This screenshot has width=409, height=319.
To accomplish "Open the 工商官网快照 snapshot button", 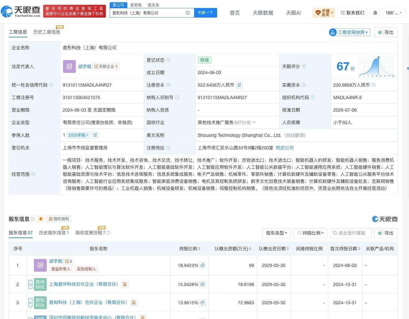I will click(350, 32).
